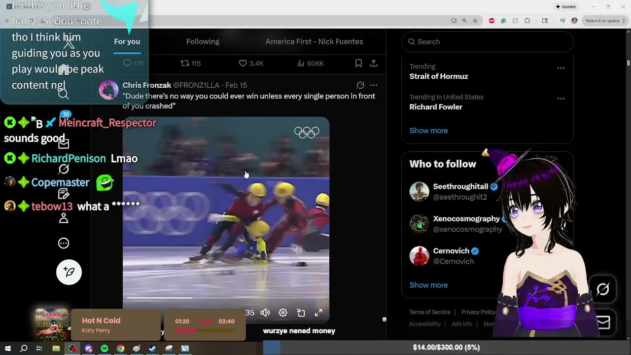Open Richard Fowler trending topic
631x355 pixels.
436,107
